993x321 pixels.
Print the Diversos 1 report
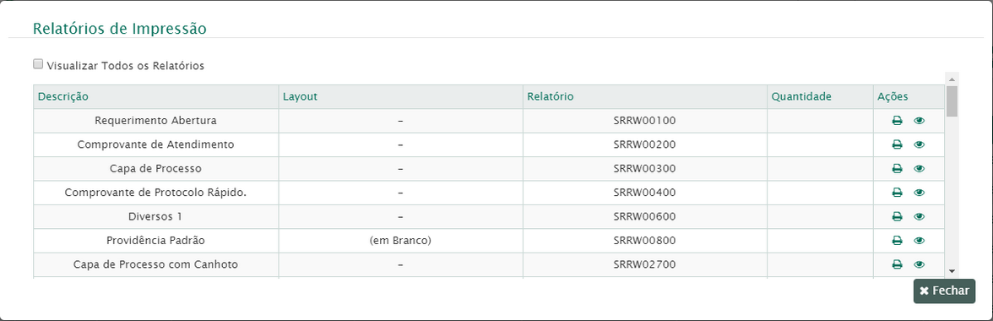(x=897, y=216)
